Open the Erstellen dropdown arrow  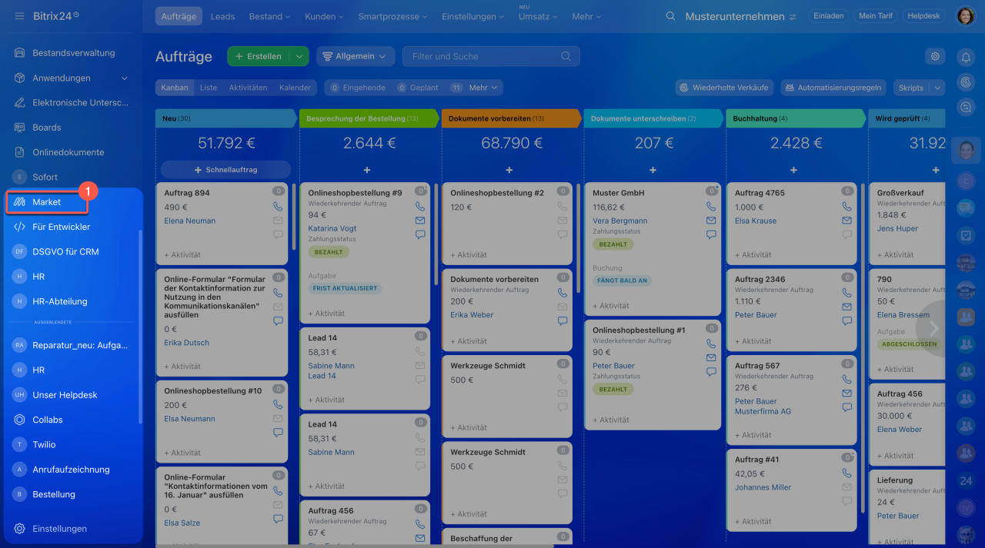[299, 56]
